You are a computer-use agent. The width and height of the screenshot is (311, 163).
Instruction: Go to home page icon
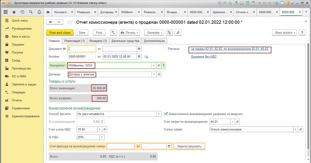[x=48, y=12]
